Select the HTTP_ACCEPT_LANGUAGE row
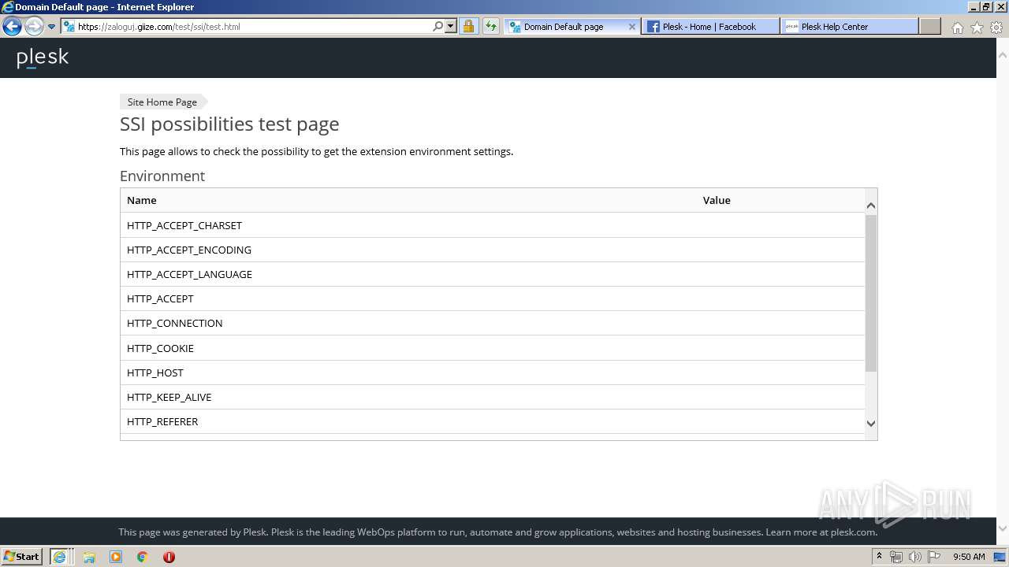The image size is (1009, 567). tap(493, 274)
